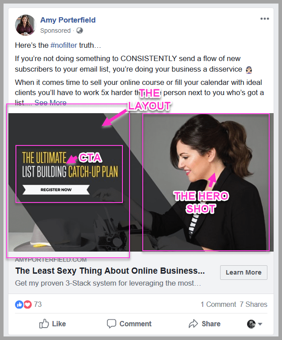Expand the profile selector dropdown arrow
Image resolution: width=282 pixels, height=340 pixels.
(x=260, y=324)
